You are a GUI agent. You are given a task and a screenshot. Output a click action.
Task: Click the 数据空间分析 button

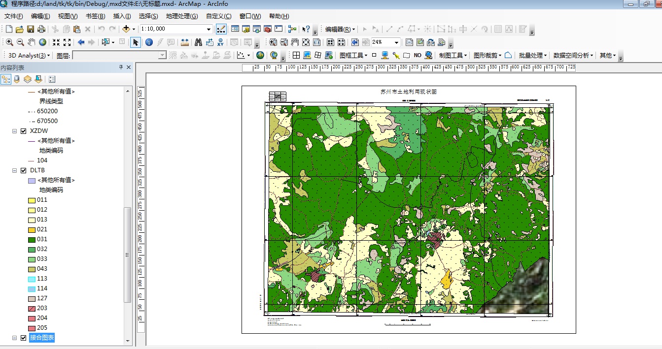point(573,55)
